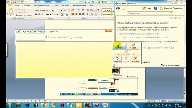Toggle italic formatting in Word ribbon
This screenshot has height=108, width=192.
(x=39, y=14)
